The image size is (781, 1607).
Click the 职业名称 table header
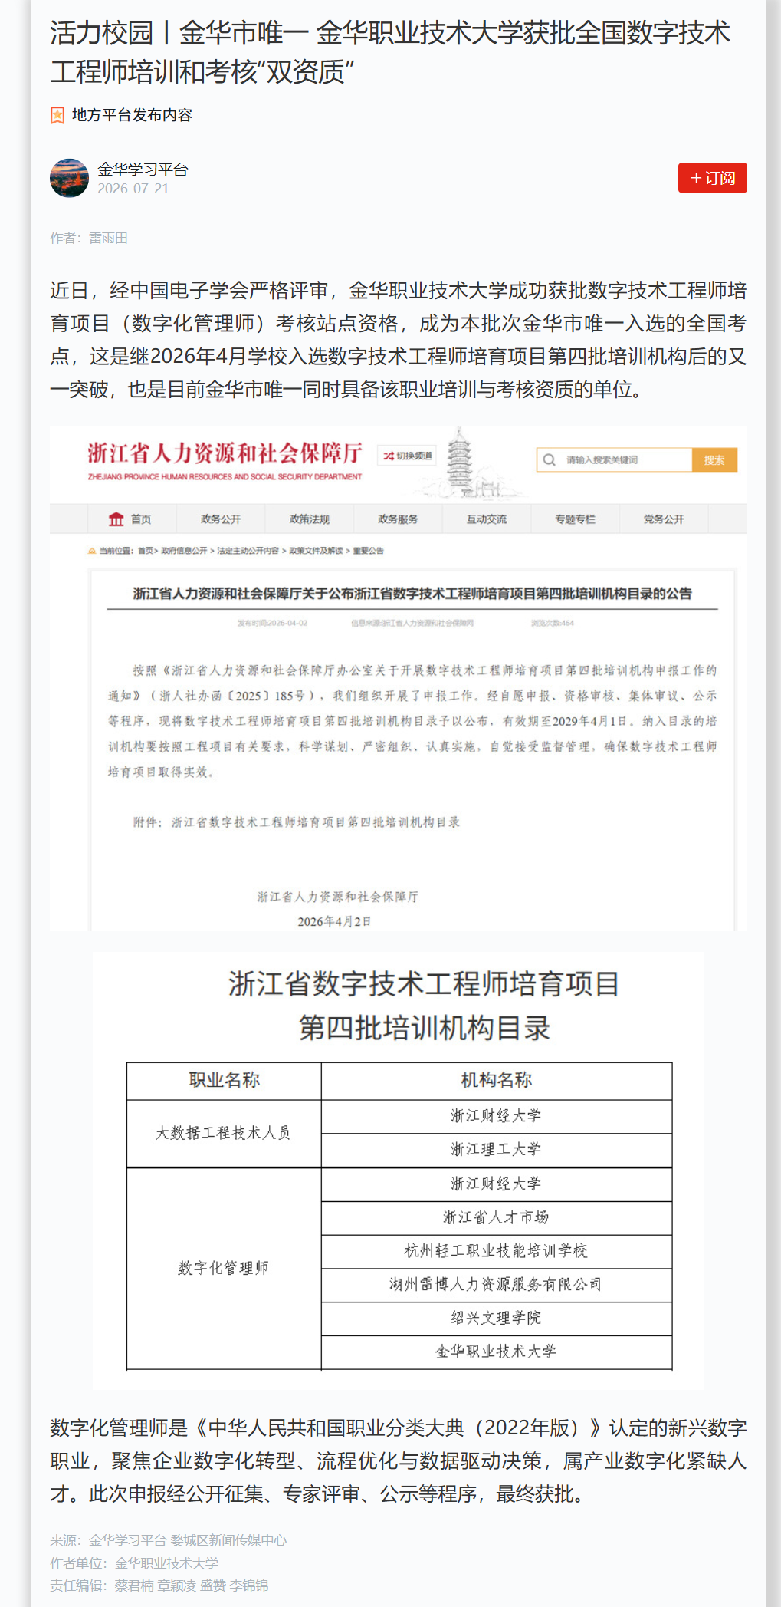pyautogui.click(x=224, y=1081)
